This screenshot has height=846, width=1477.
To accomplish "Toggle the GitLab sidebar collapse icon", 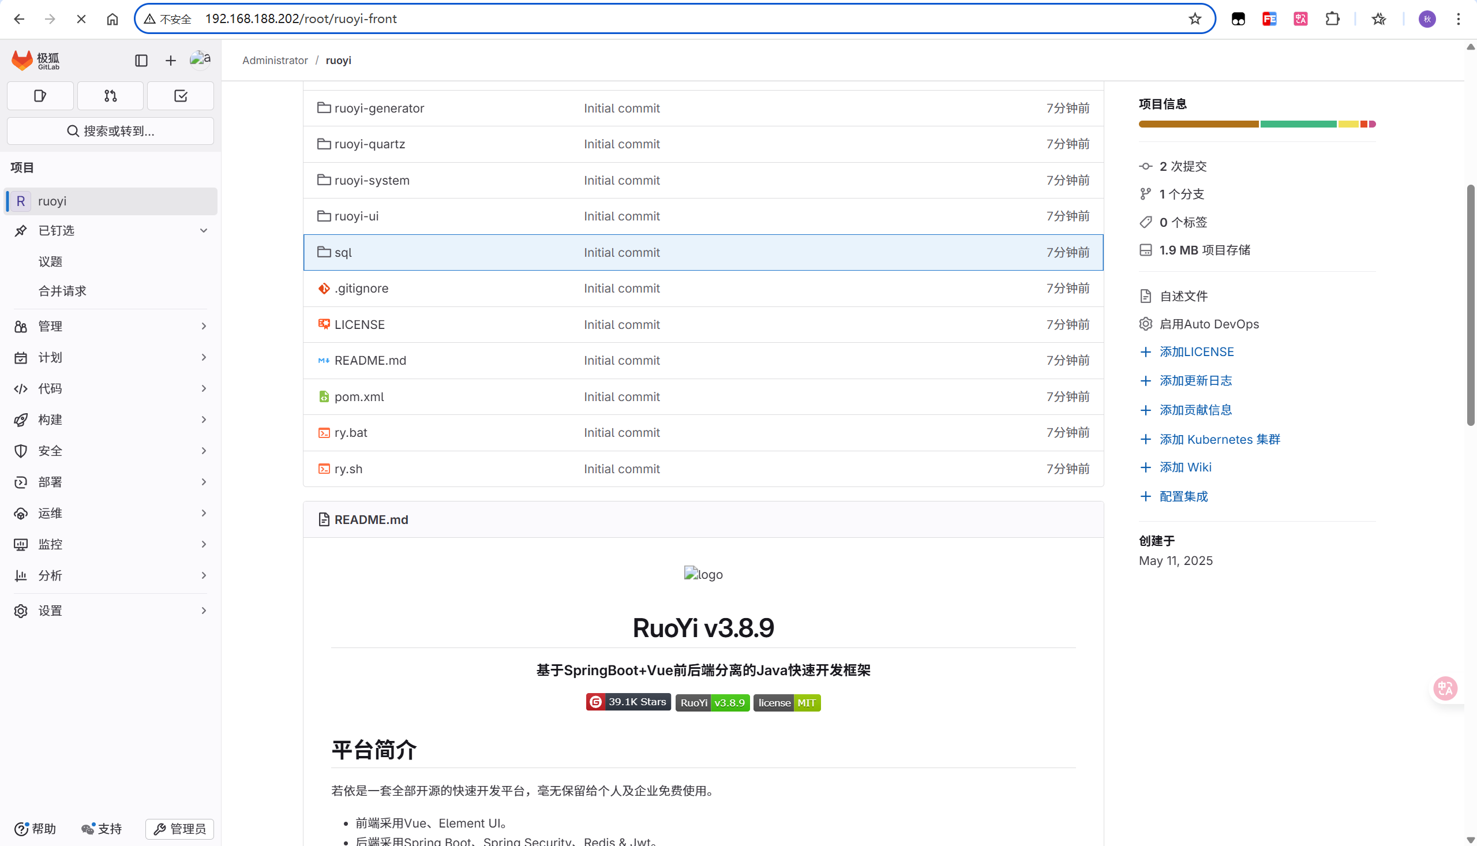I will pos(141,61).
